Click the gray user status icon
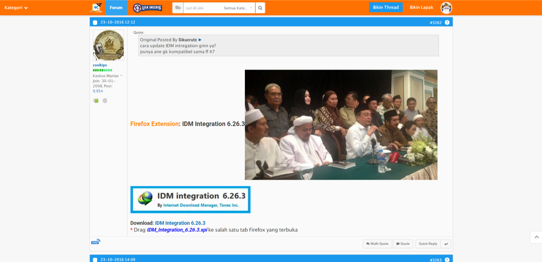This screenshot has width=542, height=262. click(x=105, y=101)
